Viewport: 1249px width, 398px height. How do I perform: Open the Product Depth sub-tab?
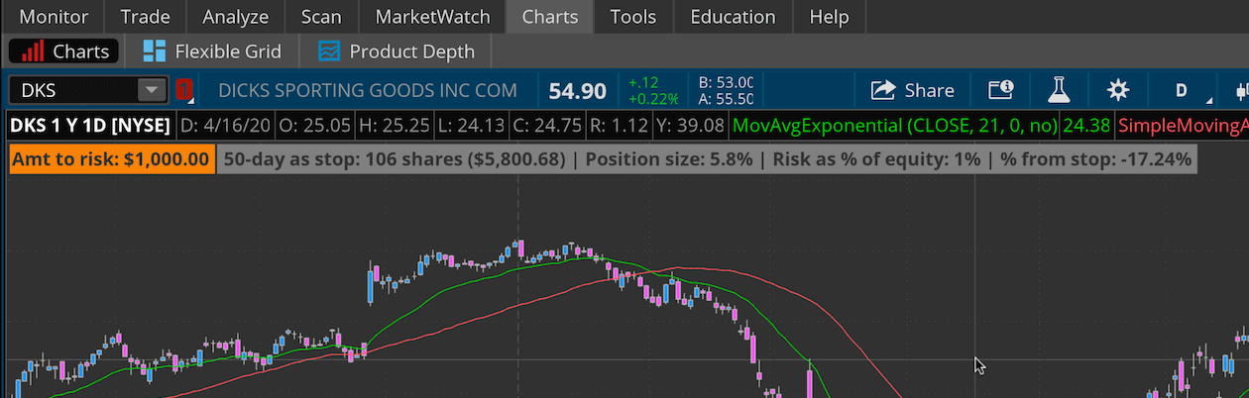click(x=397, y=51)
